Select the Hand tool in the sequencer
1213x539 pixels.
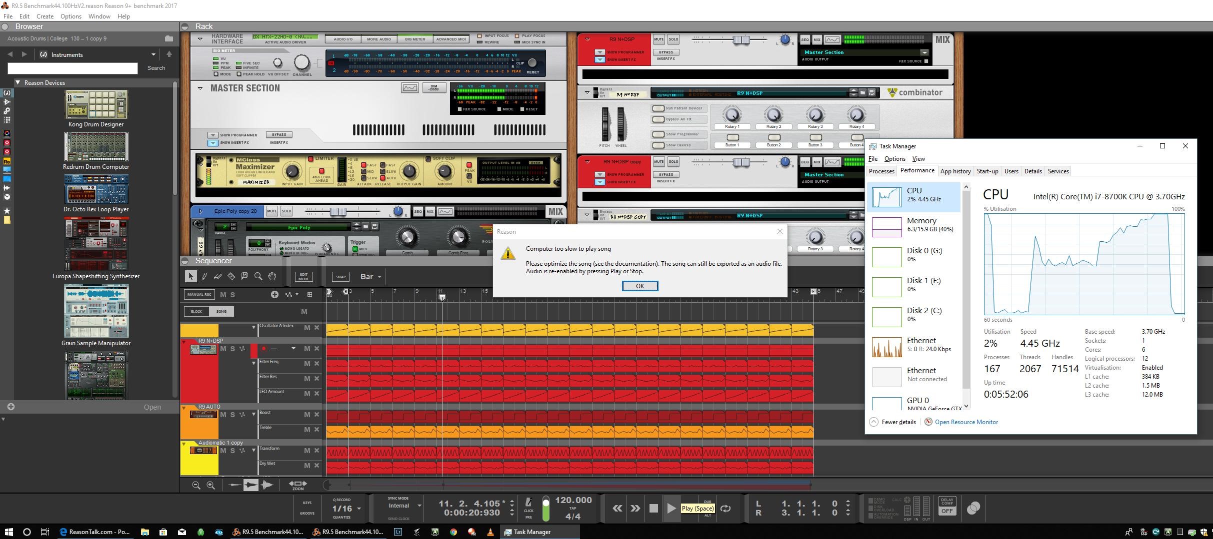point(272,276)
